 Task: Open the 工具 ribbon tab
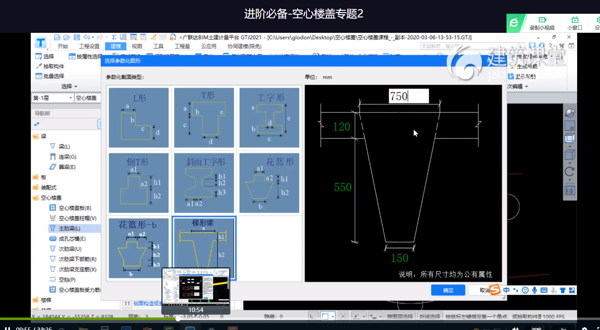158,46
